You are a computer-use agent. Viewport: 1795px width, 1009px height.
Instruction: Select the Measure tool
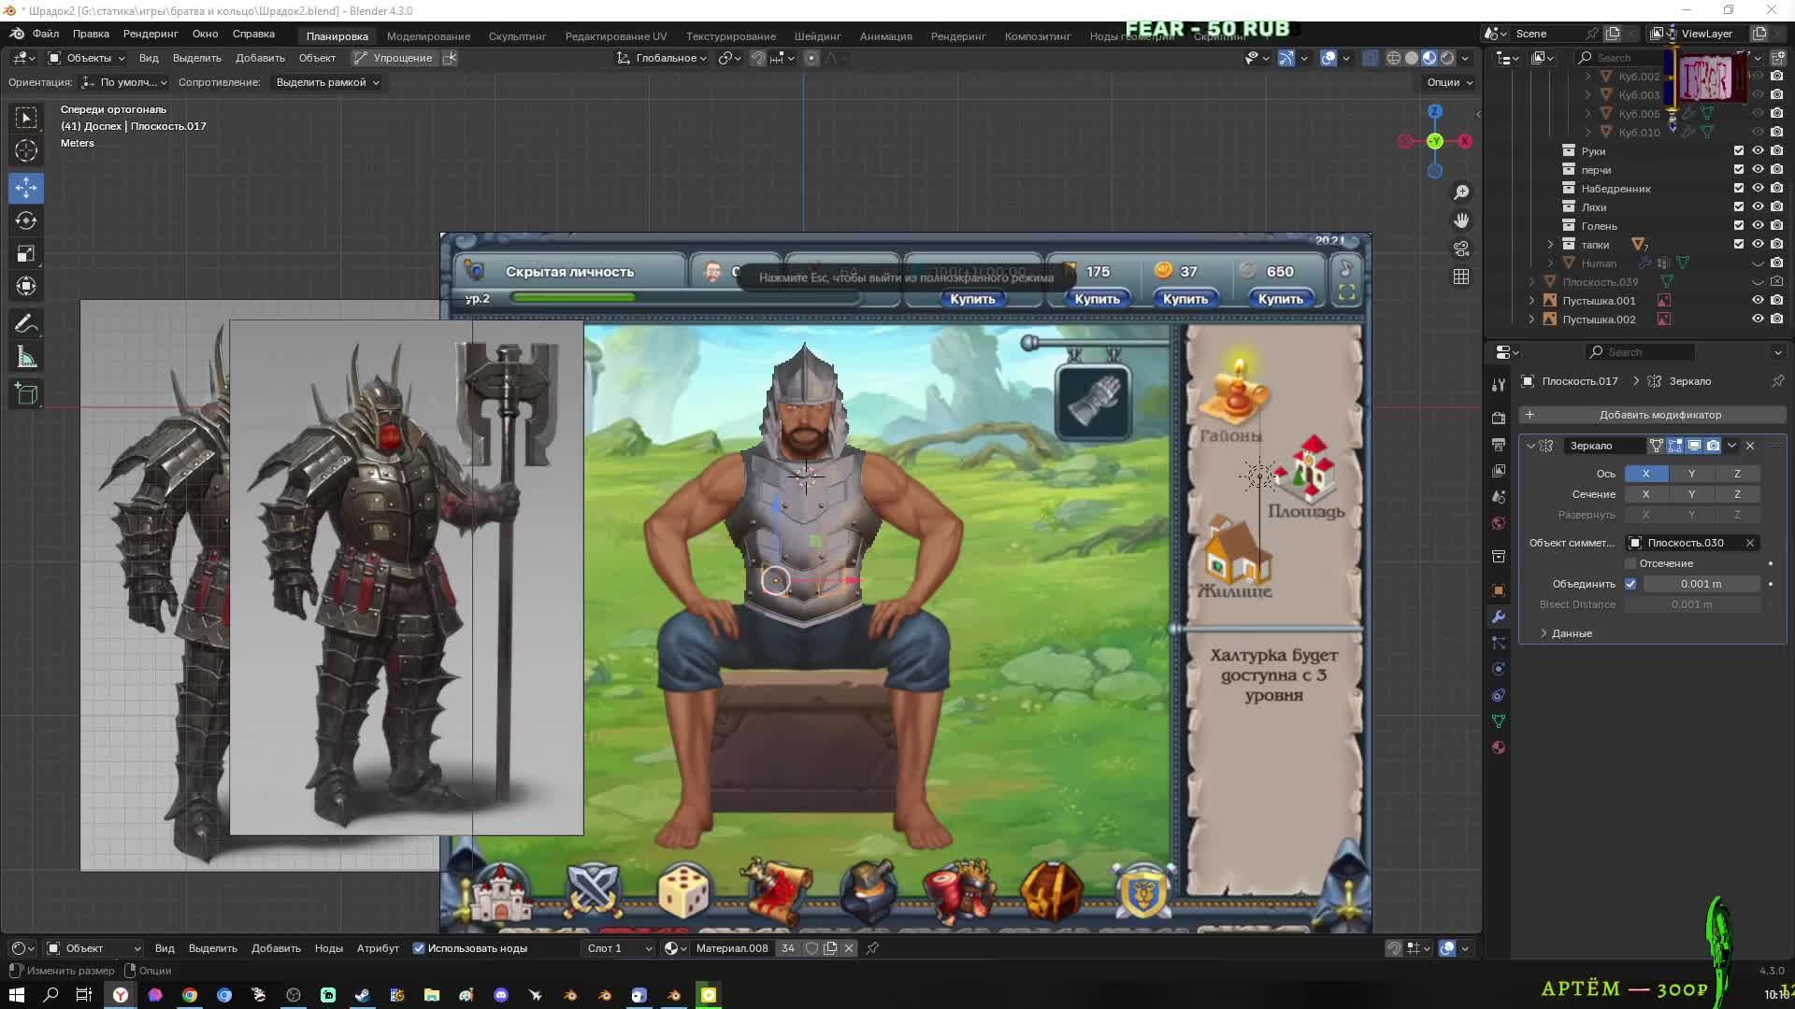(26, 358)
